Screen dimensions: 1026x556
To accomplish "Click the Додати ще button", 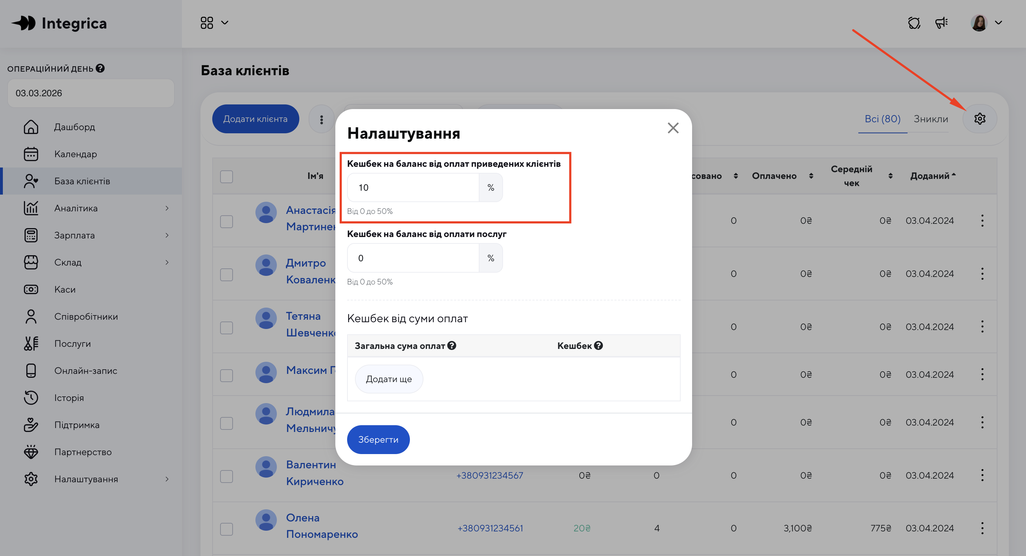I will (389, 379).
